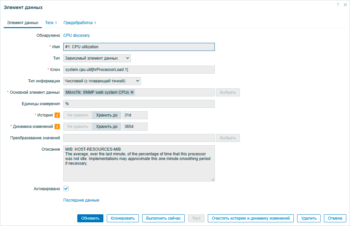The width and height of the screenshot is (350, 226).
Task: Click the info icon next to Динамика изменений
Action: [x=57, y=127]
